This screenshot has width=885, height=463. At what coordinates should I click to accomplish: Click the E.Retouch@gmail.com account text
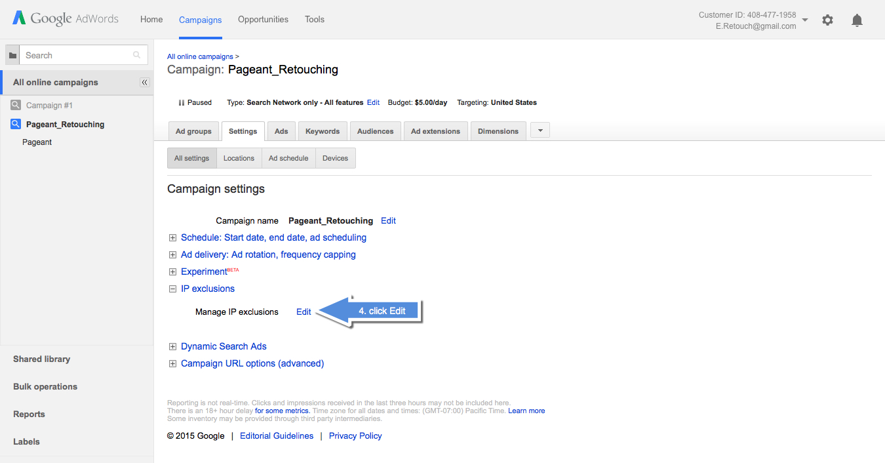(x=757, y=26)
